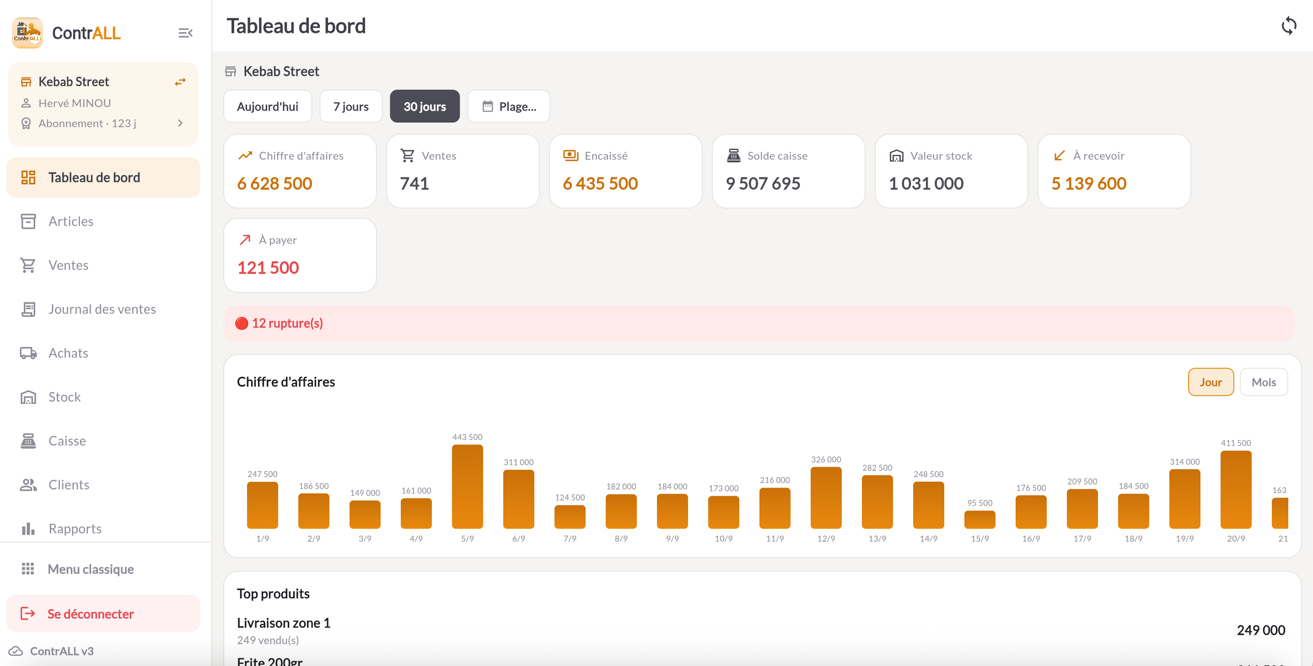Click the Ventes cart sidebar icon
The width and height of the screenshot is (1313, 666).
click(x=28, y=265)
